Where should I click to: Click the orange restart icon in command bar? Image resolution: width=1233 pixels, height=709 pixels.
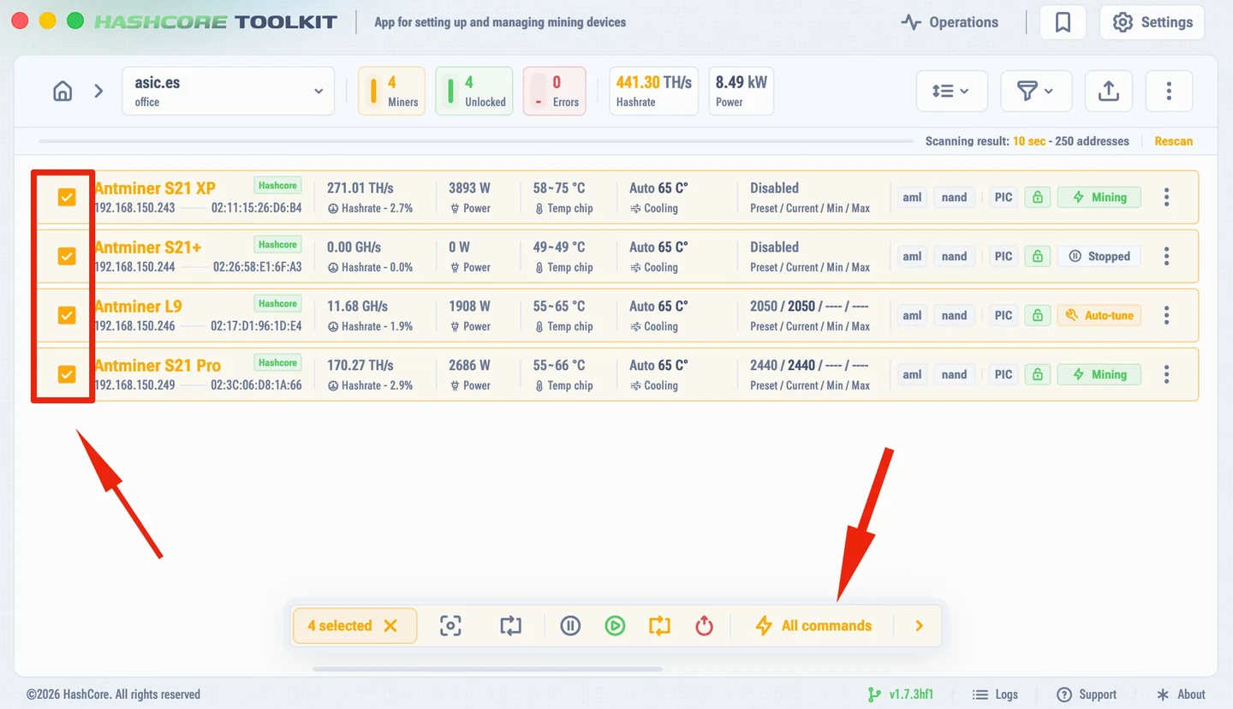pos(659,626)
